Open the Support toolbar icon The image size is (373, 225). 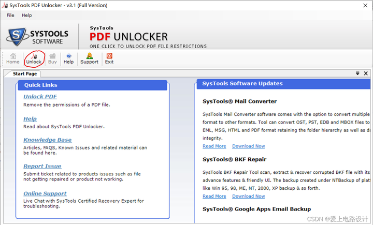pyautogui.click(x=89, y=58)
